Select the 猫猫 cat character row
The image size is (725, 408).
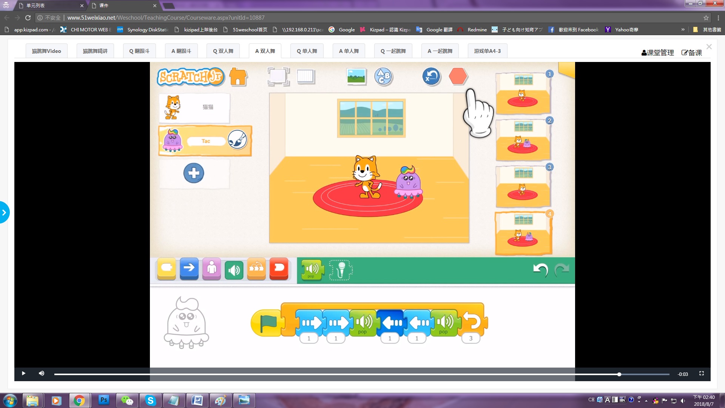(194, 108)
